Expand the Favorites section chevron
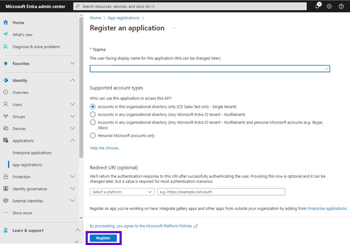Screen dimensions: 350x245 coord(73,63)
